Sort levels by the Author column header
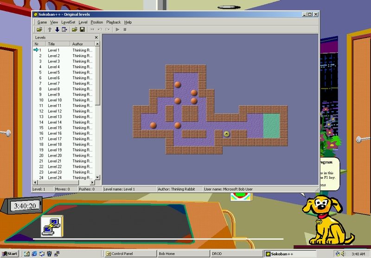 [83, 44]
